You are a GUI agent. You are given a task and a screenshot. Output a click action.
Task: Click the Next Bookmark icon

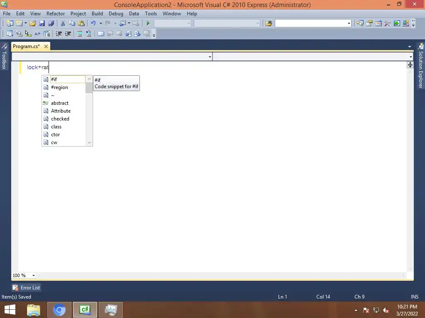pyautogui.click(x=119, y=34)
